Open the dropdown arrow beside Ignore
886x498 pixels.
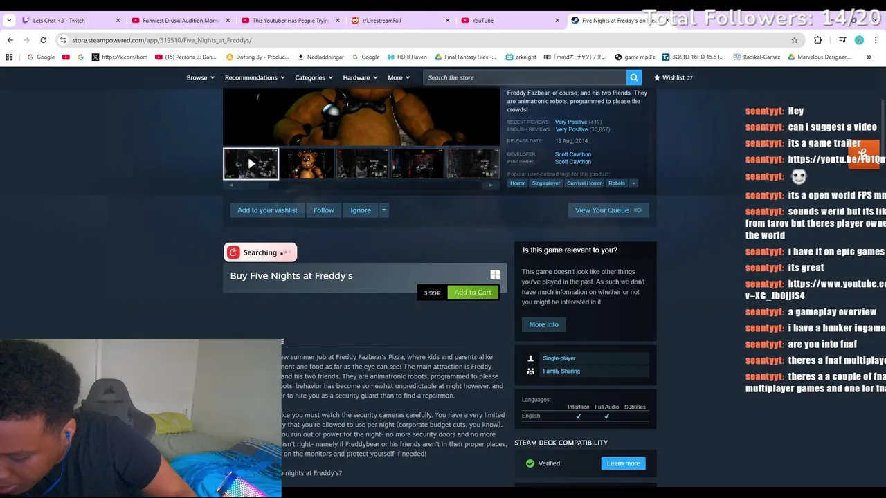[384, 210]
